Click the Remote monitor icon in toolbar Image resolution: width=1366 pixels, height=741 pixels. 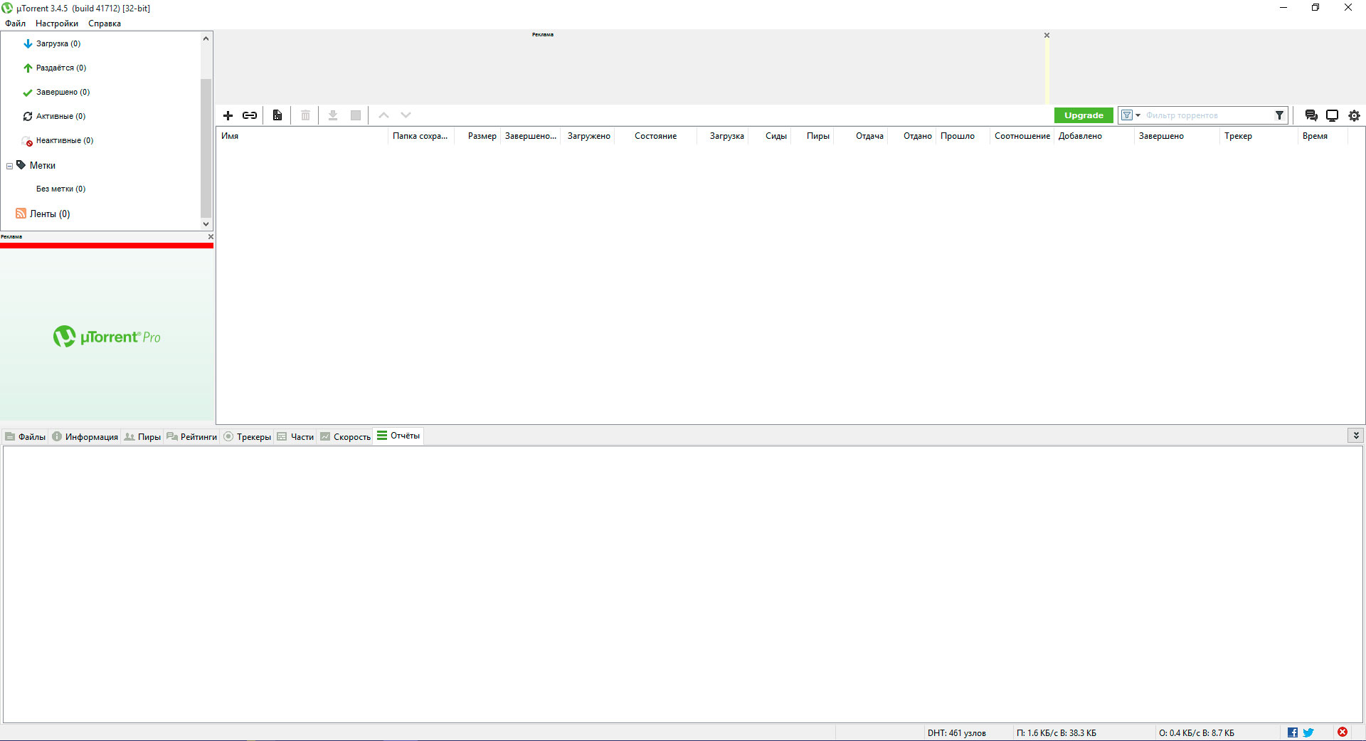(1332, 115)
